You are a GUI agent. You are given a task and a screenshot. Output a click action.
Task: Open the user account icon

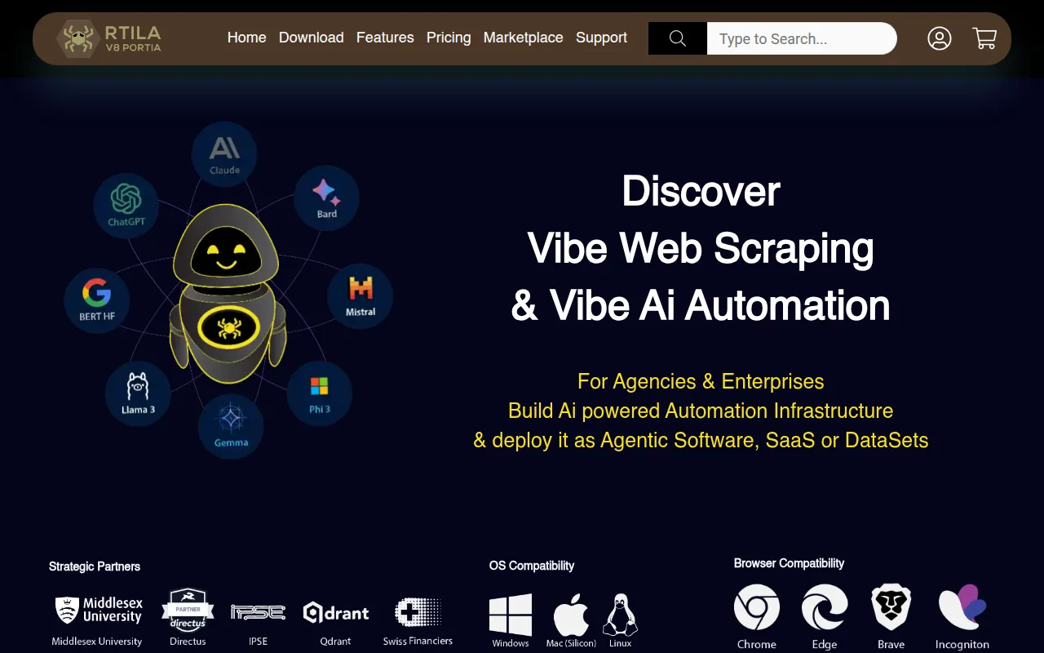(x=940, y=38)
